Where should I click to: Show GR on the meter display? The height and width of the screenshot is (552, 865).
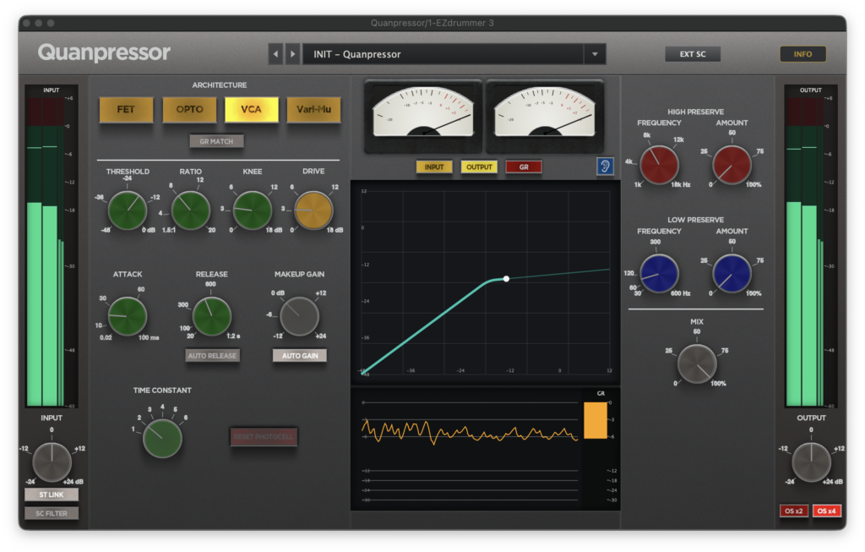[524, 167]
